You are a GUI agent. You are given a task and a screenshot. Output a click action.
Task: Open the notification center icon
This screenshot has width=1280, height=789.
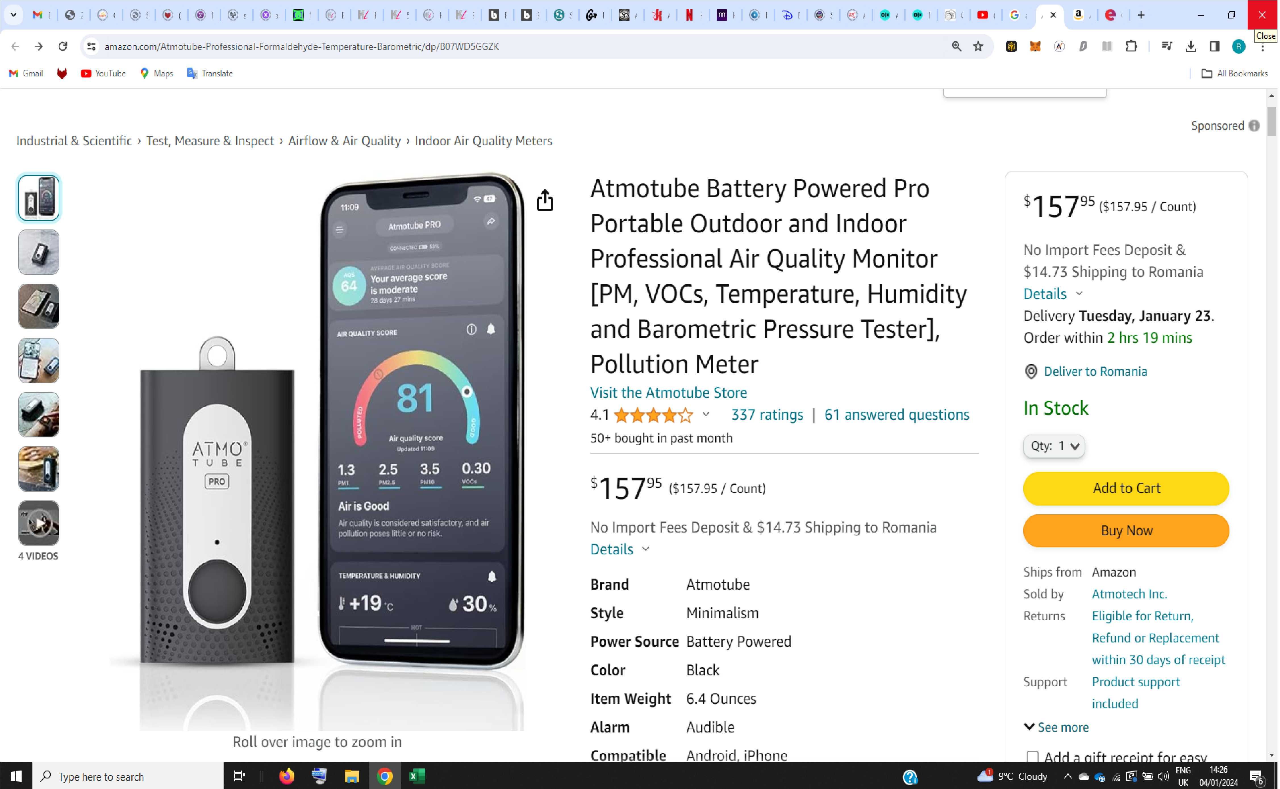pyautogui.click(x=1256, y=777)
